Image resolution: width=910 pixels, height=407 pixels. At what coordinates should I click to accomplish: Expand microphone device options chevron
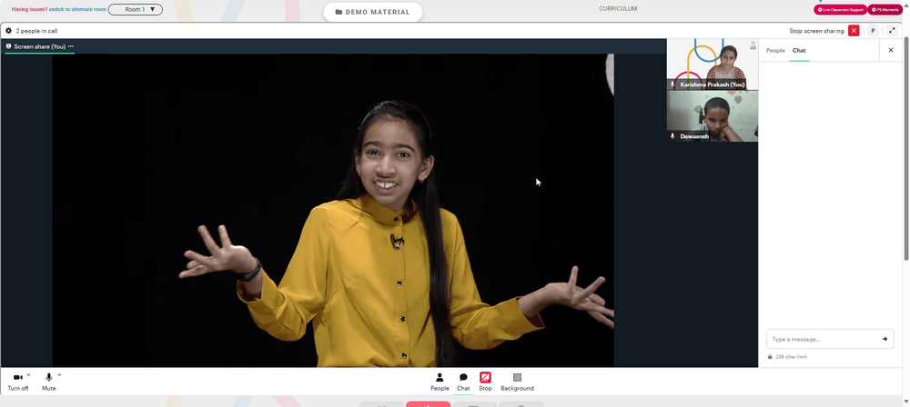click(59, 375)
